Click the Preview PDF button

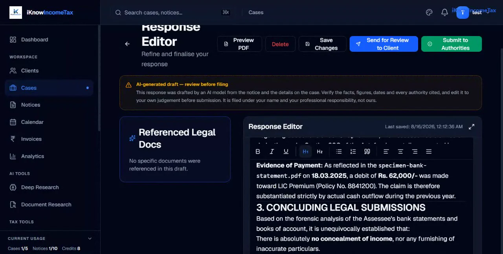click(x=239, y=44)
